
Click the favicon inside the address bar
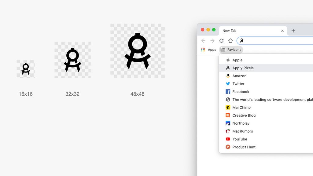click(241, 40)
